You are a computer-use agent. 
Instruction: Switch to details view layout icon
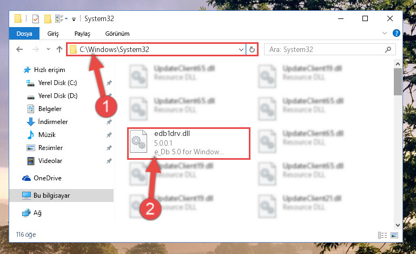(x=382, y=235)
